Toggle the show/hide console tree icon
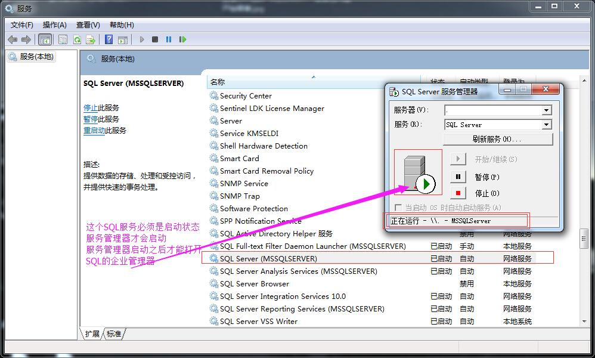 [x=45, y=39]
